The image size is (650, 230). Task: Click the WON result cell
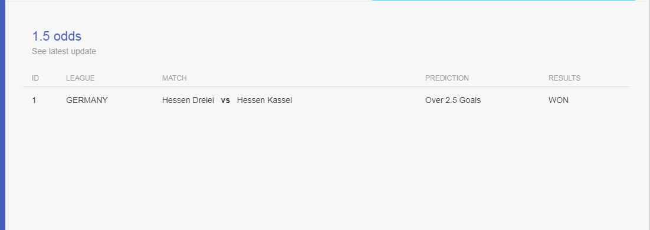[x=559, y=100]
